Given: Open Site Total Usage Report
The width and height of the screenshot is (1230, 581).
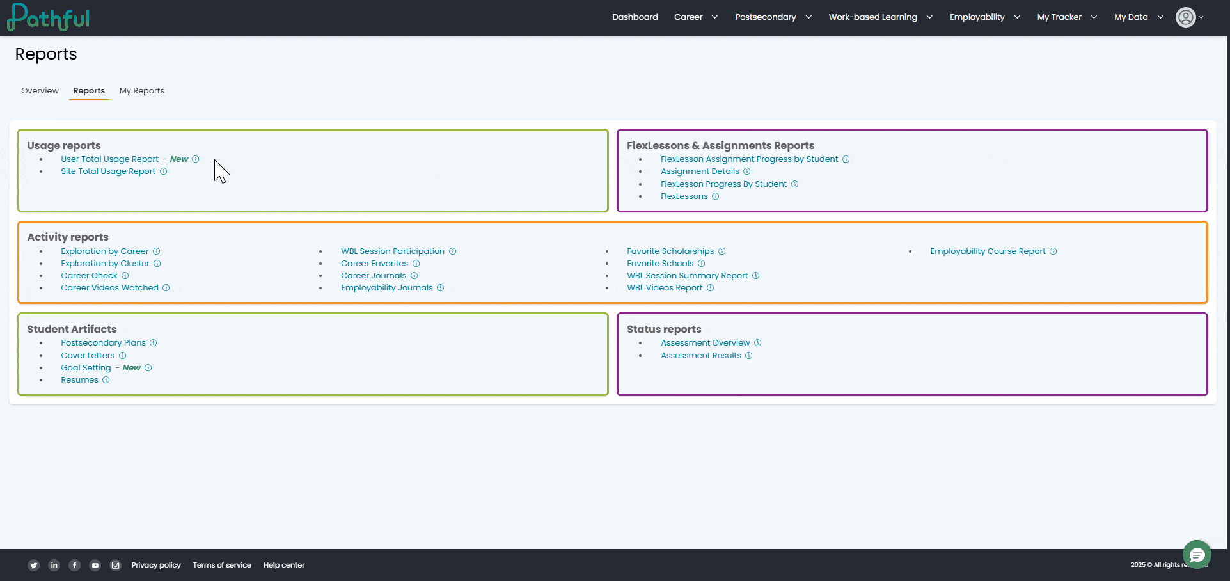Looking at the screenshot, I should (108, 171).
